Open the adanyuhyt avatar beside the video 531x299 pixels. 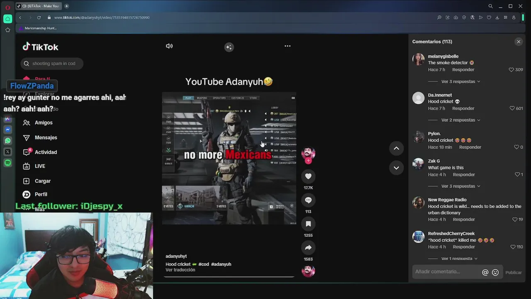[308, 153]
